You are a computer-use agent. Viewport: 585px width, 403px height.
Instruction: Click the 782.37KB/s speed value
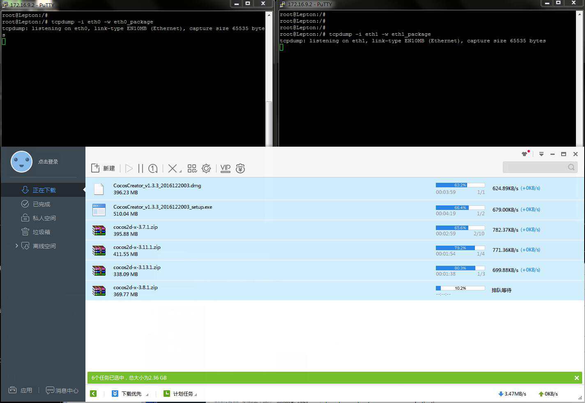point(505,230)
